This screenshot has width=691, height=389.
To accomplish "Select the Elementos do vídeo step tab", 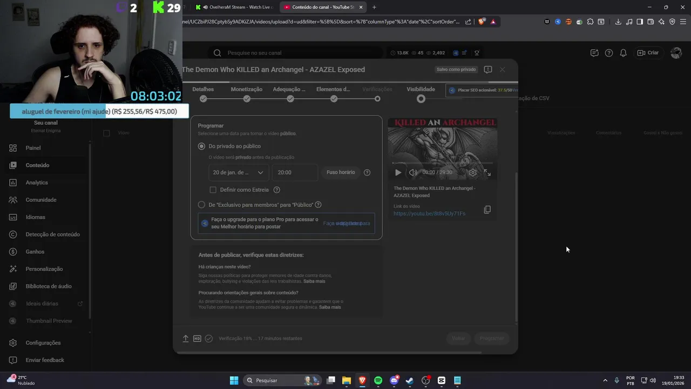I will click(x=334, y=93).
